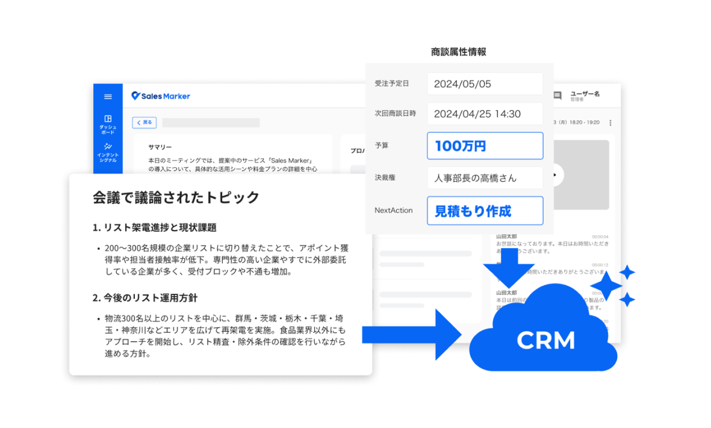Select the NextAction field 見積もり作成

pos(485,211)
